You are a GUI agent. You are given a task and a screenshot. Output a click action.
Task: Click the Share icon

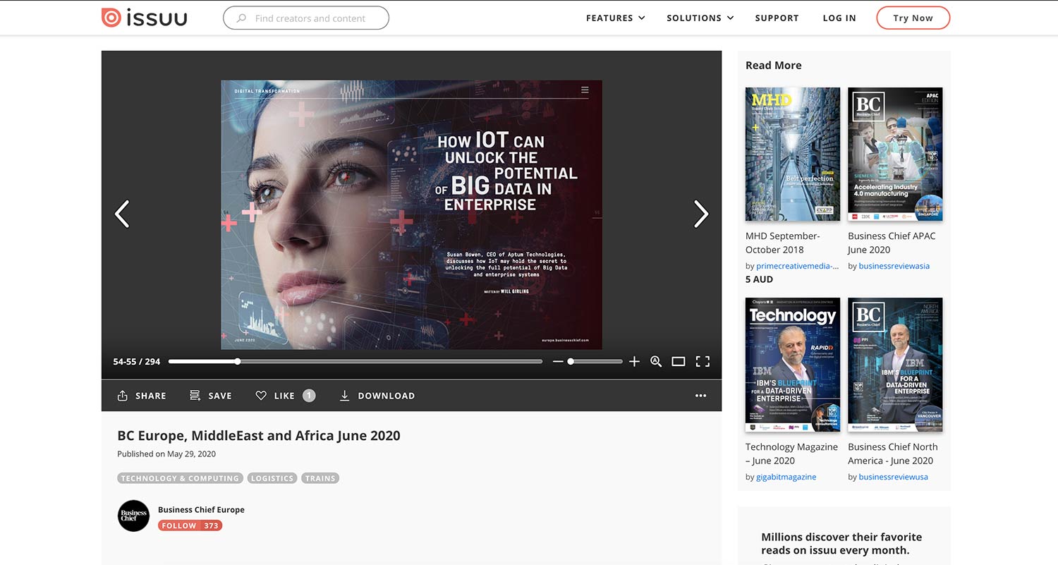coord(123,396)
